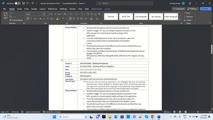Expand the Paste options arrow

click(6, 20)
